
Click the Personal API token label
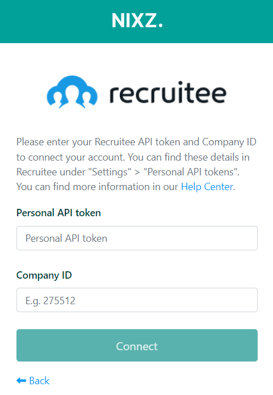pos(58,213)
